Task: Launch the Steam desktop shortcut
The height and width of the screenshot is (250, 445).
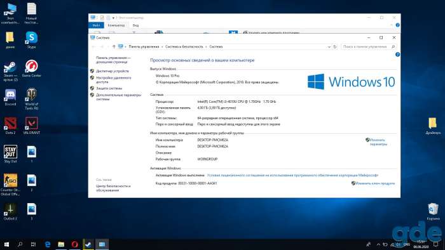Action: point(10,71)
